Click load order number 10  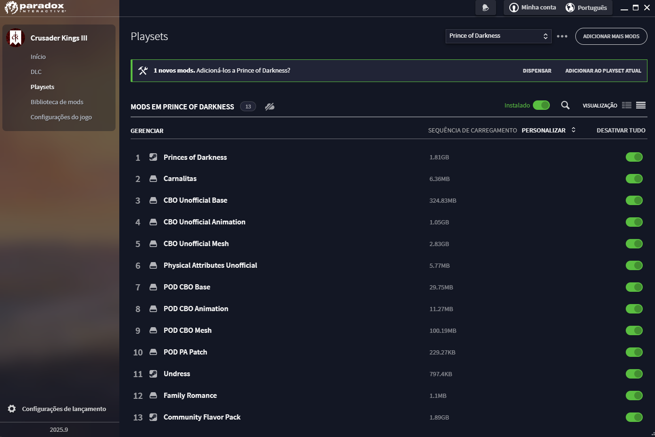pyautogui.click(x=138, y=352)
